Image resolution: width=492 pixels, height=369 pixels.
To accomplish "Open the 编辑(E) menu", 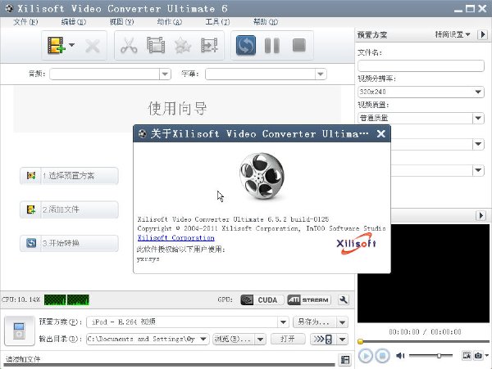I will (x=74, y=22).
